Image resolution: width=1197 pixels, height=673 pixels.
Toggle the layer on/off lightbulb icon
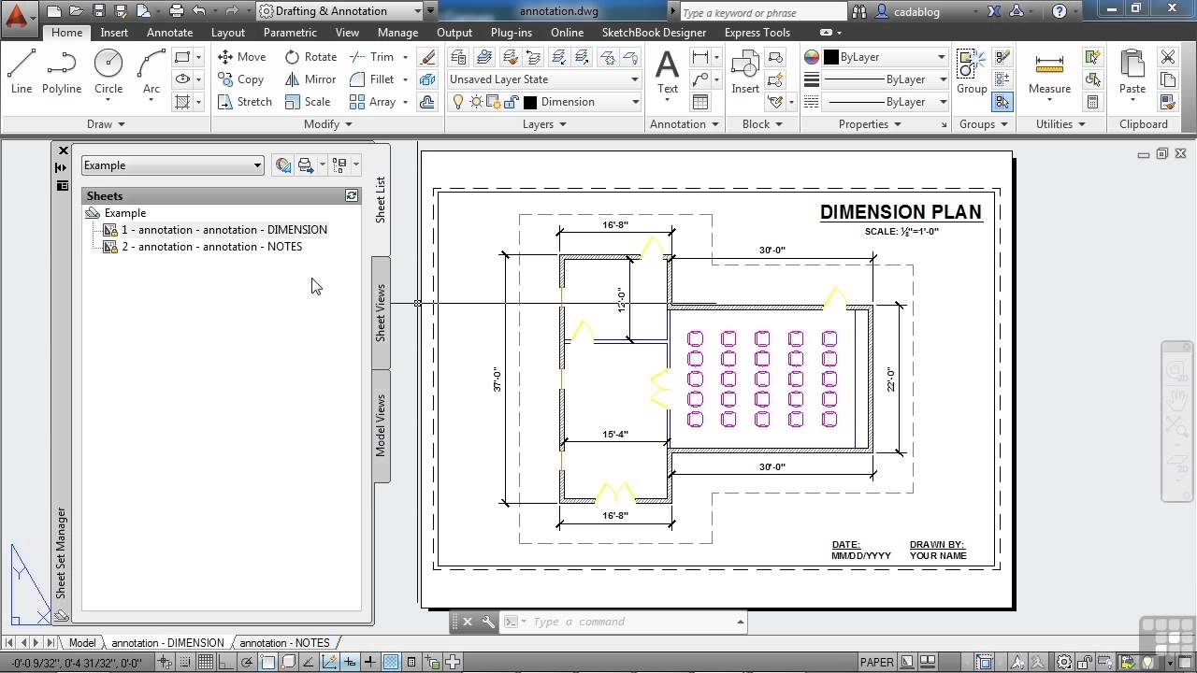coord(457,102)
